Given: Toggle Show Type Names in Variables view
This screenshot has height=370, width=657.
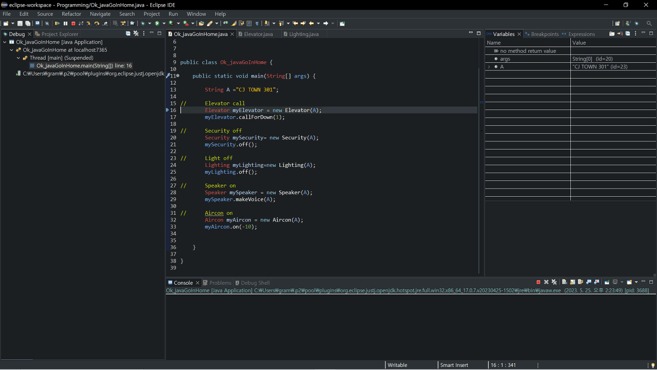Looking at the screenshot, I should click(612, 34).
